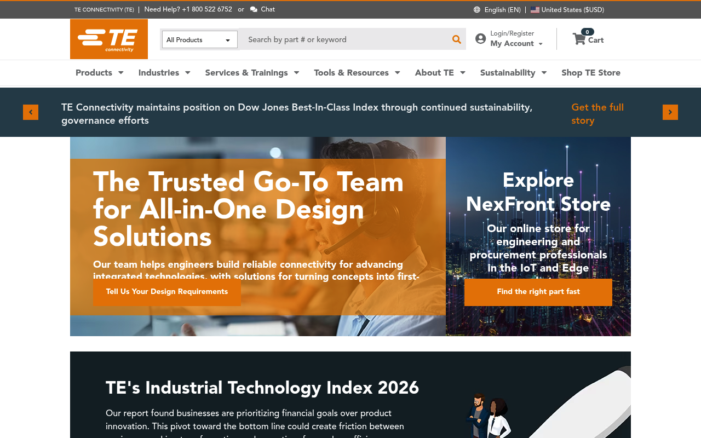
Task: Click the TE CONNECTIVITY (TE) top link
Action: point(104,10)
